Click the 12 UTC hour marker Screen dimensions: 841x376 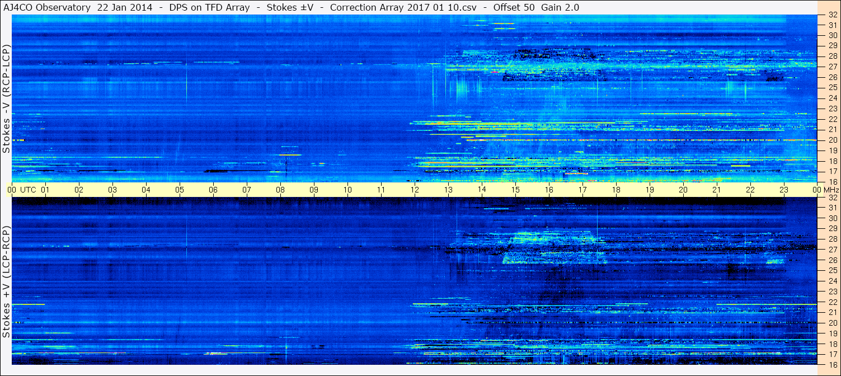(x=415, y=190)
